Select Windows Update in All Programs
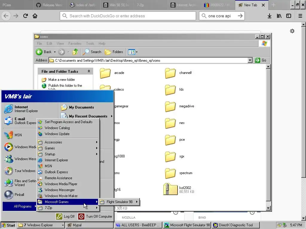 click(x=68, y=134)
